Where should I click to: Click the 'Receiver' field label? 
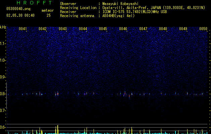68,12
